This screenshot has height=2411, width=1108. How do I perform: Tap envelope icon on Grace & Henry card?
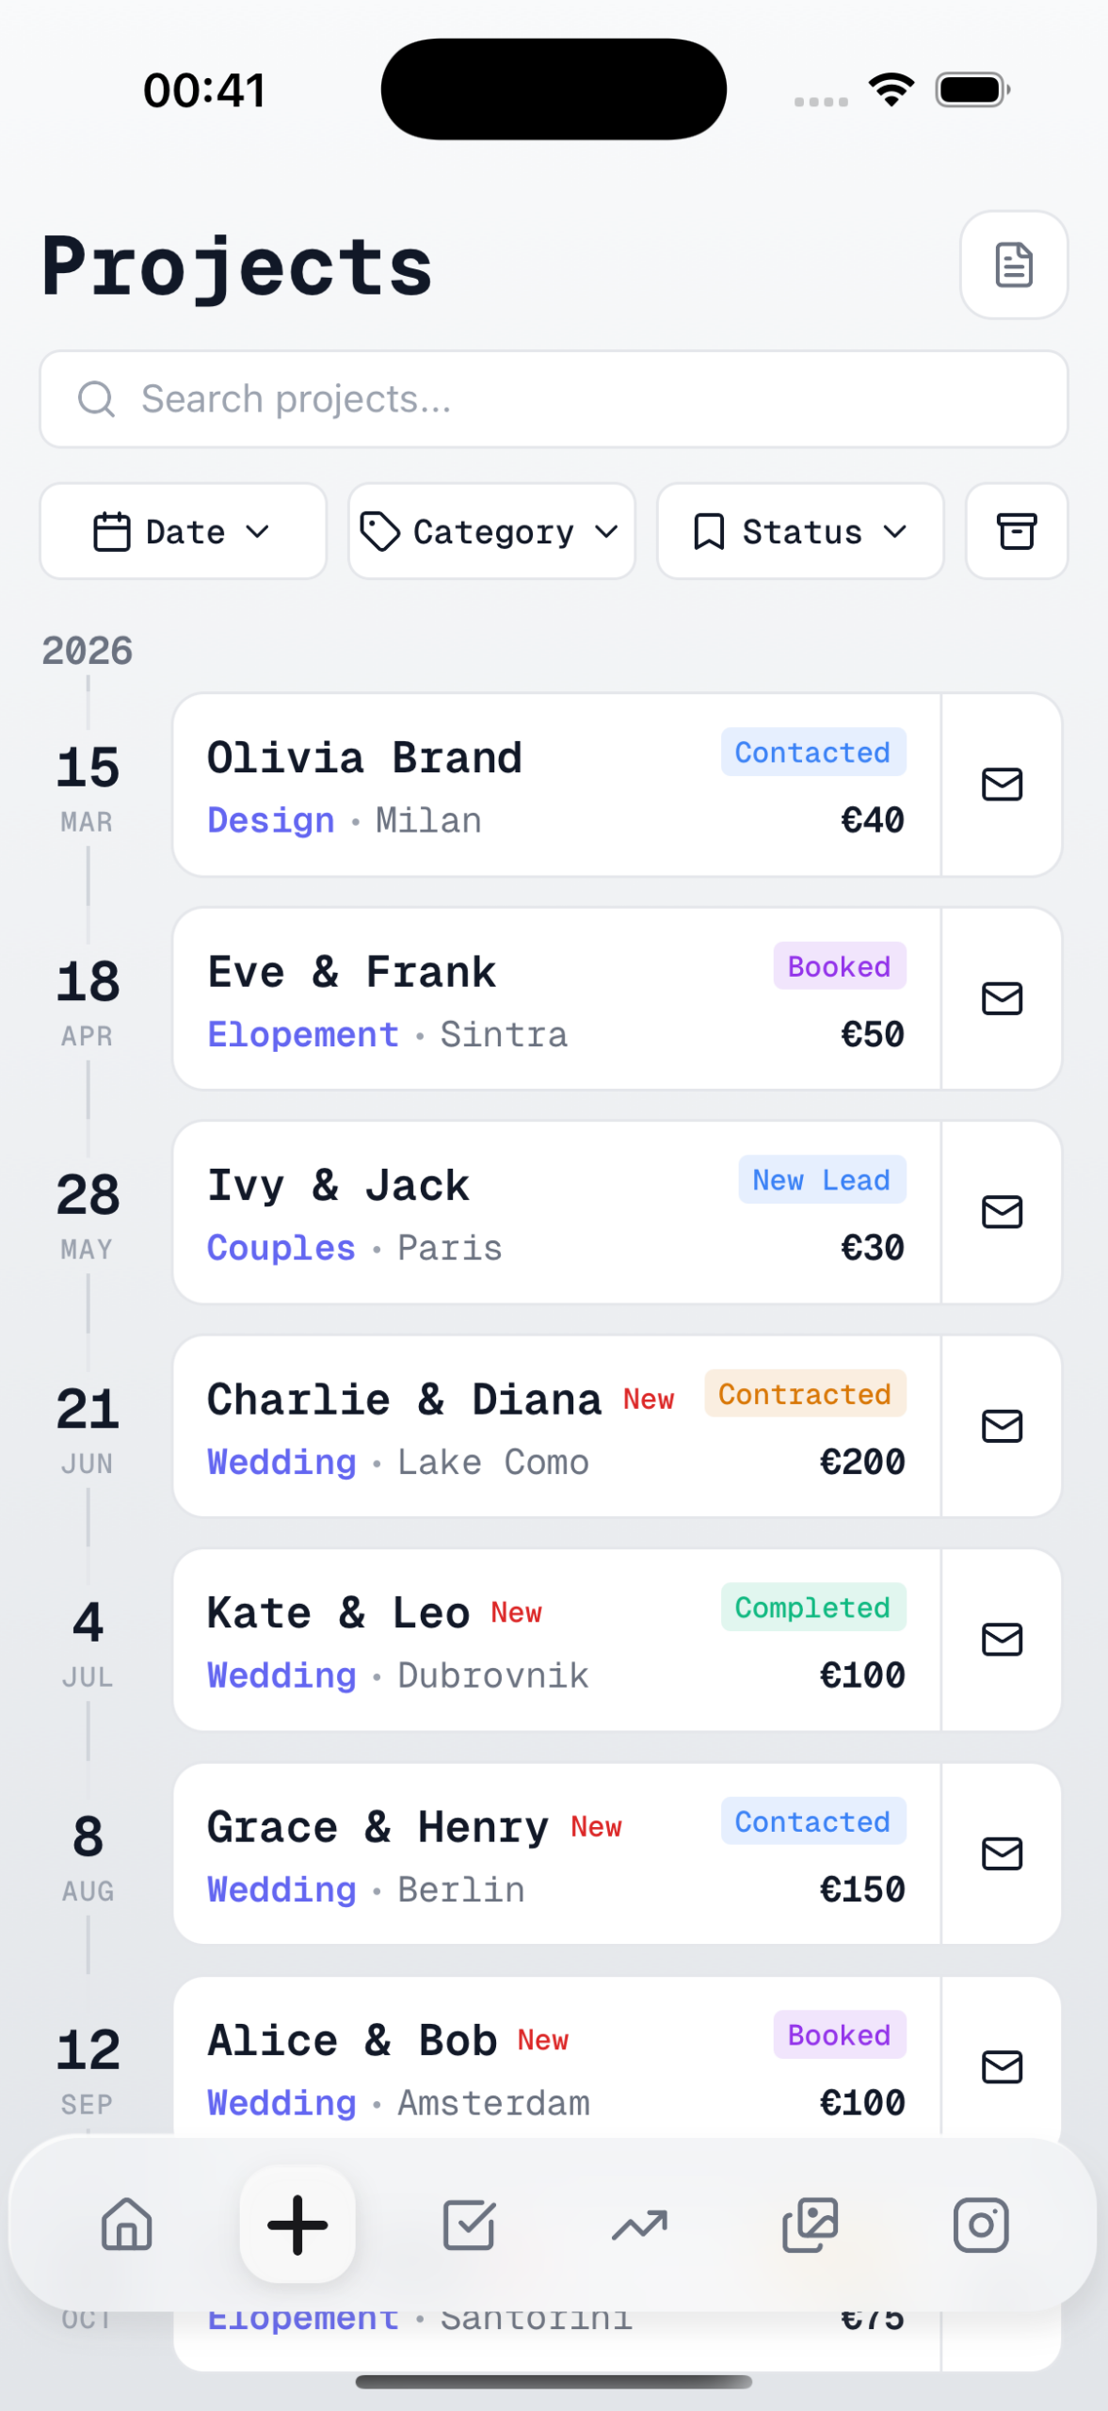coord(1002,1853)
